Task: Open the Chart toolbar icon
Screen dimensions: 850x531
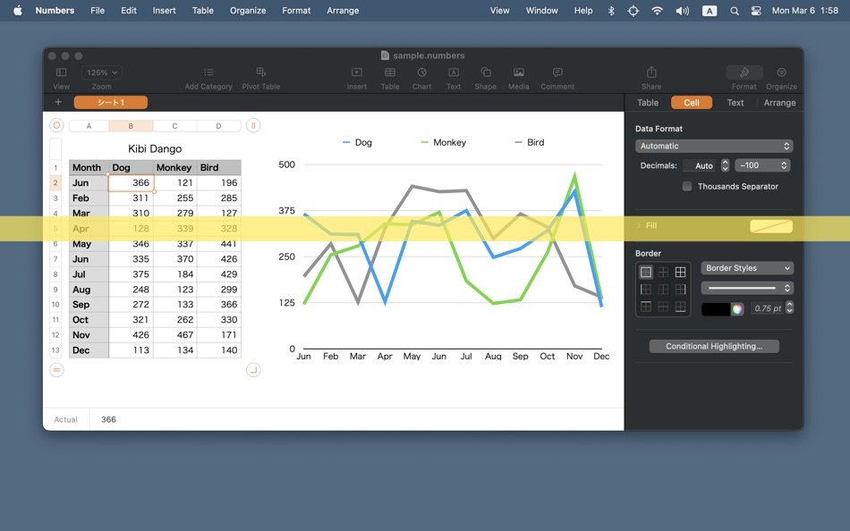Action: [x=421, y=72]
